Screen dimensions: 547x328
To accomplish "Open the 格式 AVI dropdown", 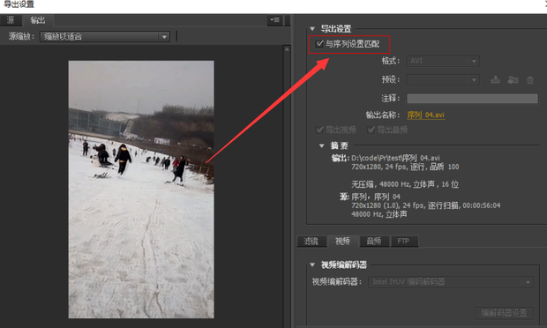I will pyautogui.click(x=443, y=61).
